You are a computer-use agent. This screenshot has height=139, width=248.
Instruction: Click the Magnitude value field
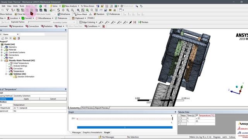(40, 108)
